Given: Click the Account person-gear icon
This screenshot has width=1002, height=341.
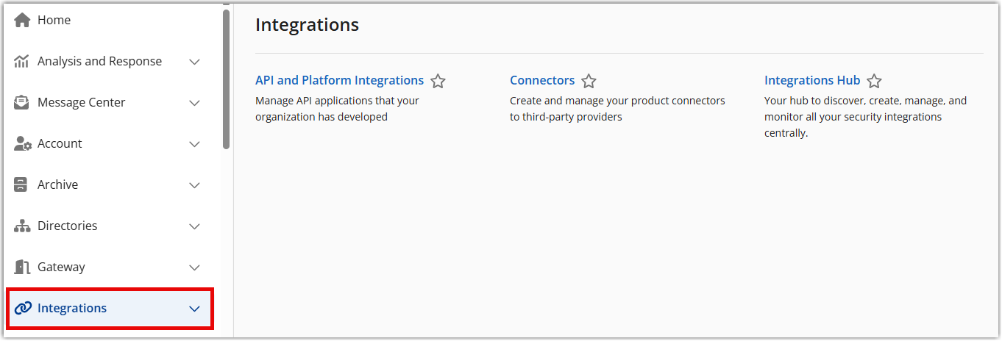Looking at the screenshot, I should pyautogui.click(x=22, y=144).
